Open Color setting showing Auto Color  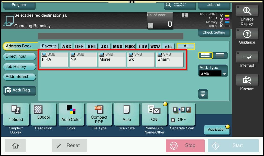tap(71, 114)
